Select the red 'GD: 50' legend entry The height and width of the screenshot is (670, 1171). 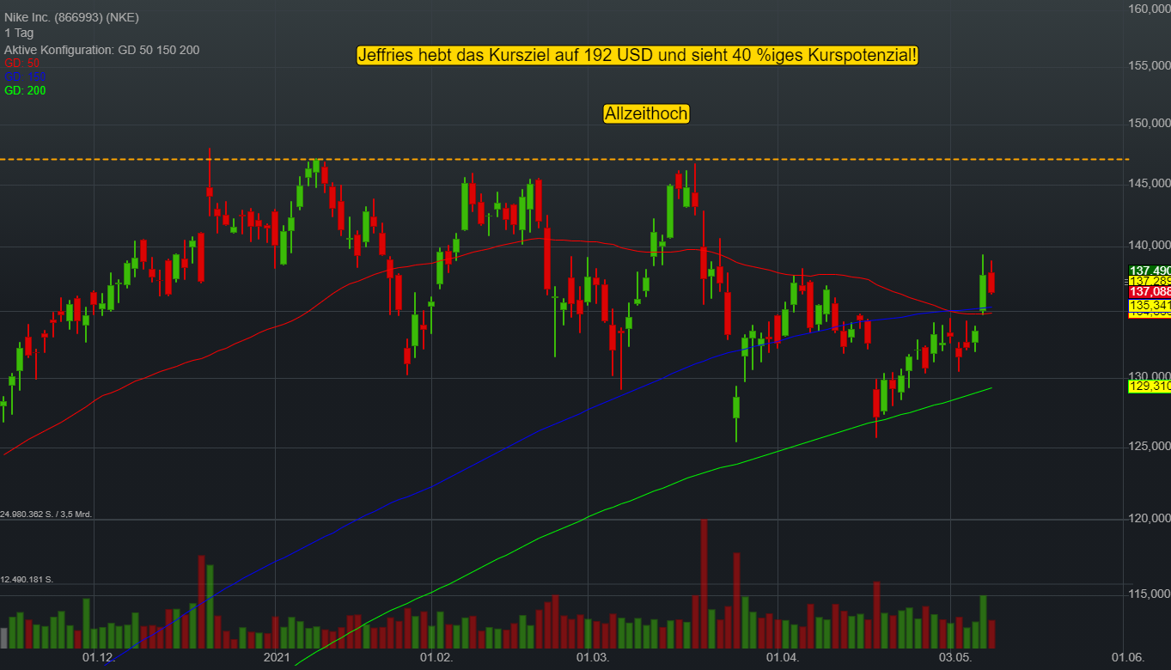click(22, 64)
